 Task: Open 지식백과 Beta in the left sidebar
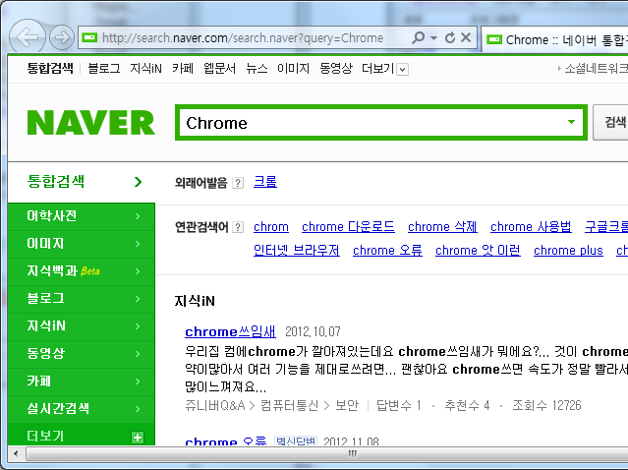click(82, 271)
